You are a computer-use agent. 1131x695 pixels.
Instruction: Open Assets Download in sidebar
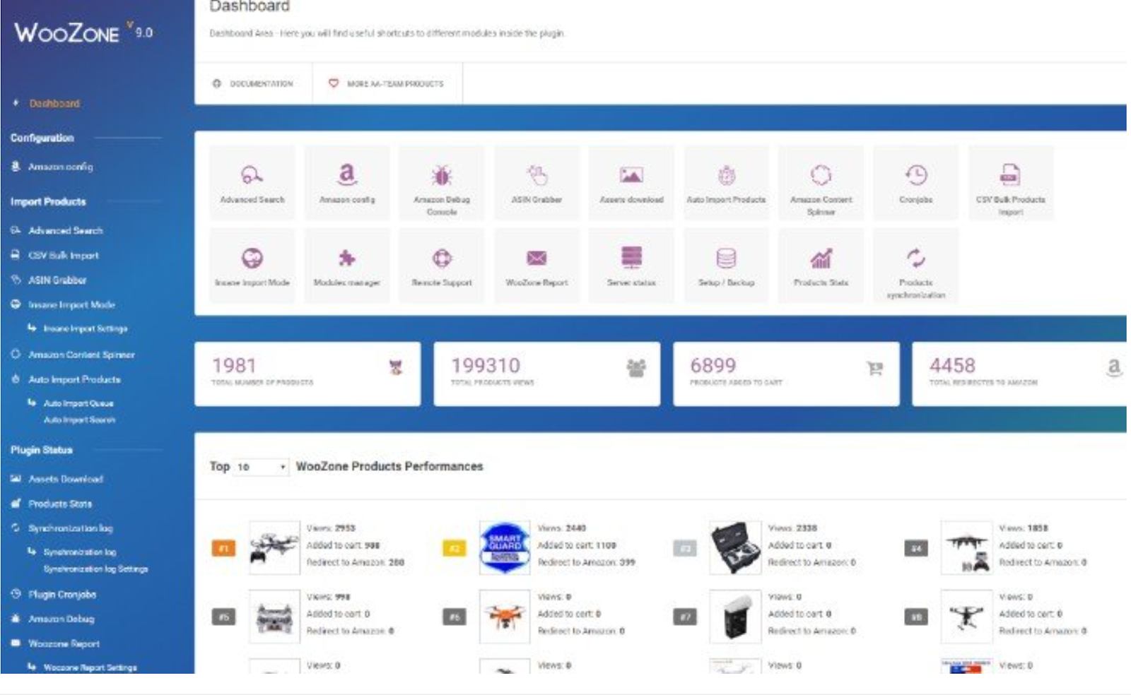[65, 479]
